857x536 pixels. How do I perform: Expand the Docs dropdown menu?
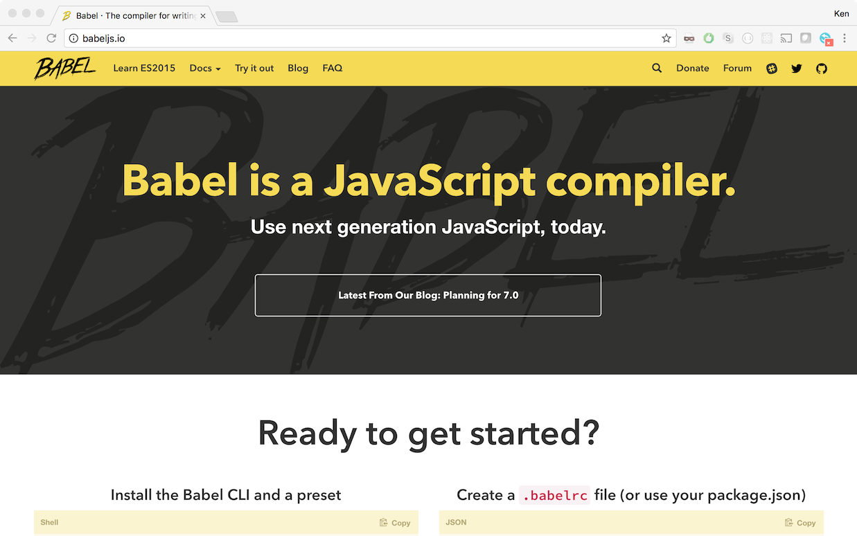pyautogui.click(x=205, y=68)
